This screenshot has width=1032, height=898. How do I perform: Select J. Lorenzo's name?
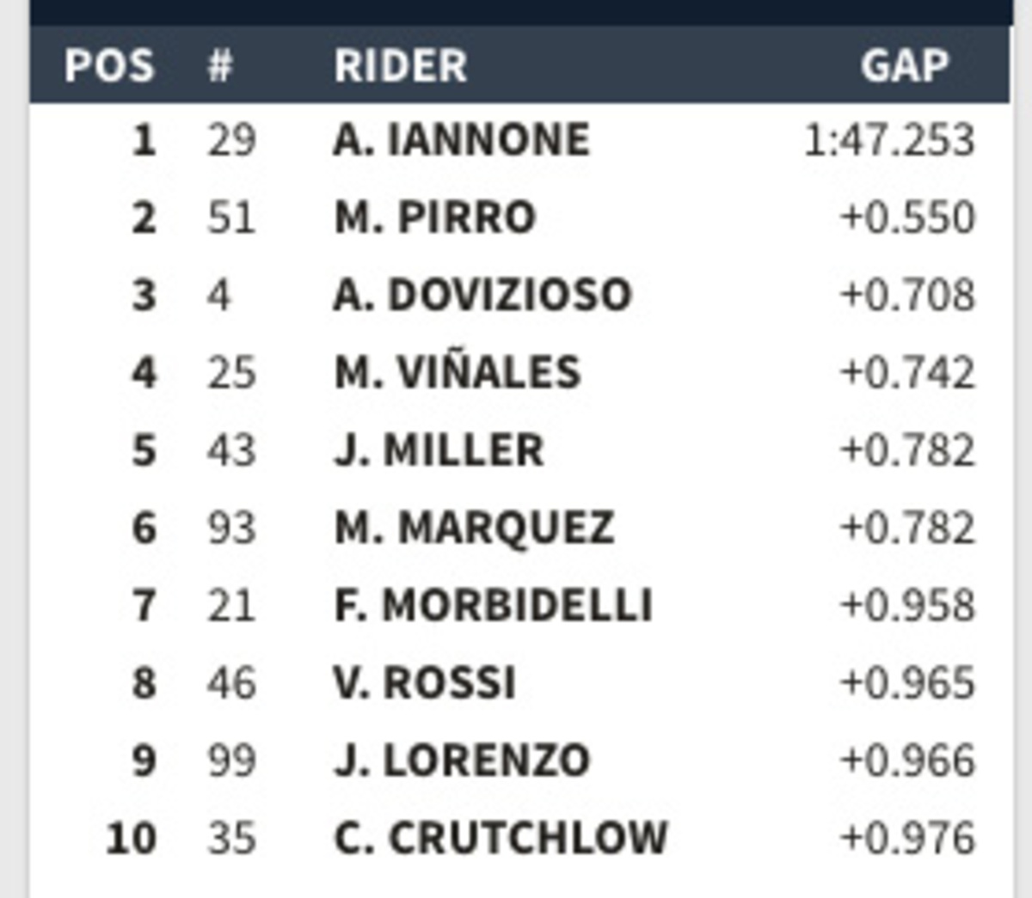coord(461,761)
